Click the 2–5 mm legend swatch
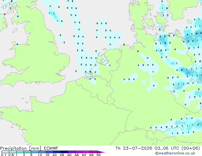The width and height of the screenshot is (202, 156). pos(27,152)
